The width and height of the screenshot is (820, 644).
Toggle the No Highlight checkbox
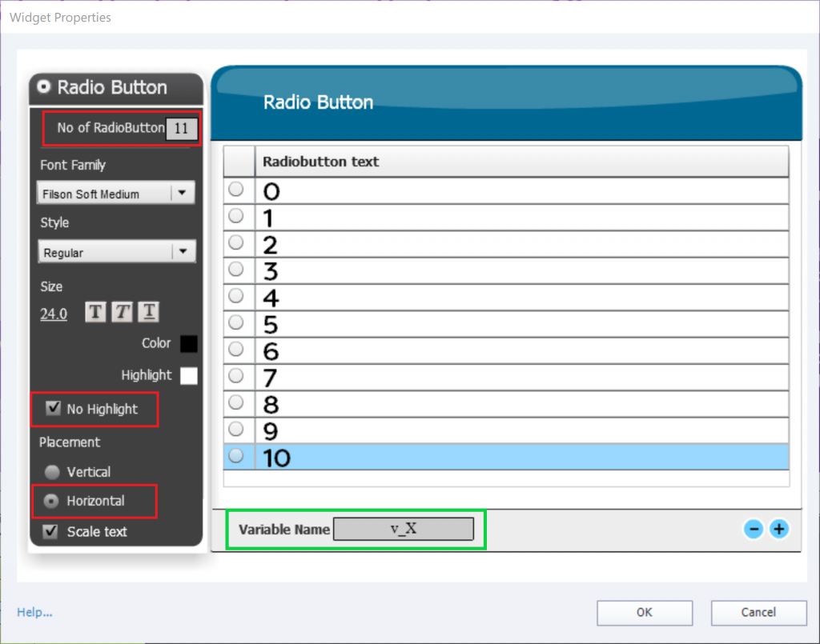[54, 409]
